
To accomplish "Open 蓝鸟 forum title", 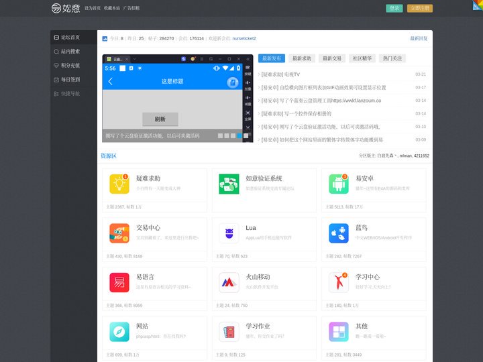I will [x=362, y=227].
